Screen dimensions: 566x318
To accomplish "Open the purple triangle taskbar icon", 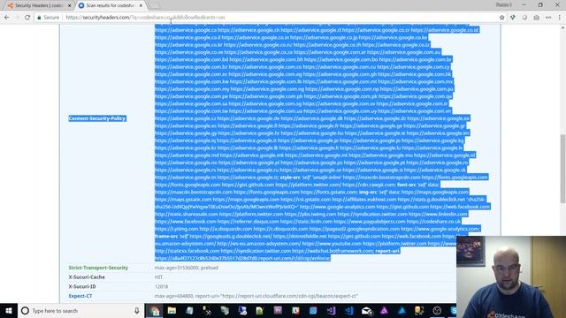I will point(384,310).
